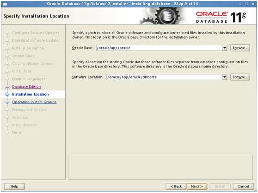Screen dimensions: 258x193
Task: Click the Oracle Database 11g logo
Action: (x=221, y=17)
